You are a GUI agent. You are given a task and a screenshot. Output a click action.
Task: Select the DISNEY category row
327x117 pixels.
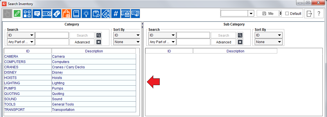(70, 72)
